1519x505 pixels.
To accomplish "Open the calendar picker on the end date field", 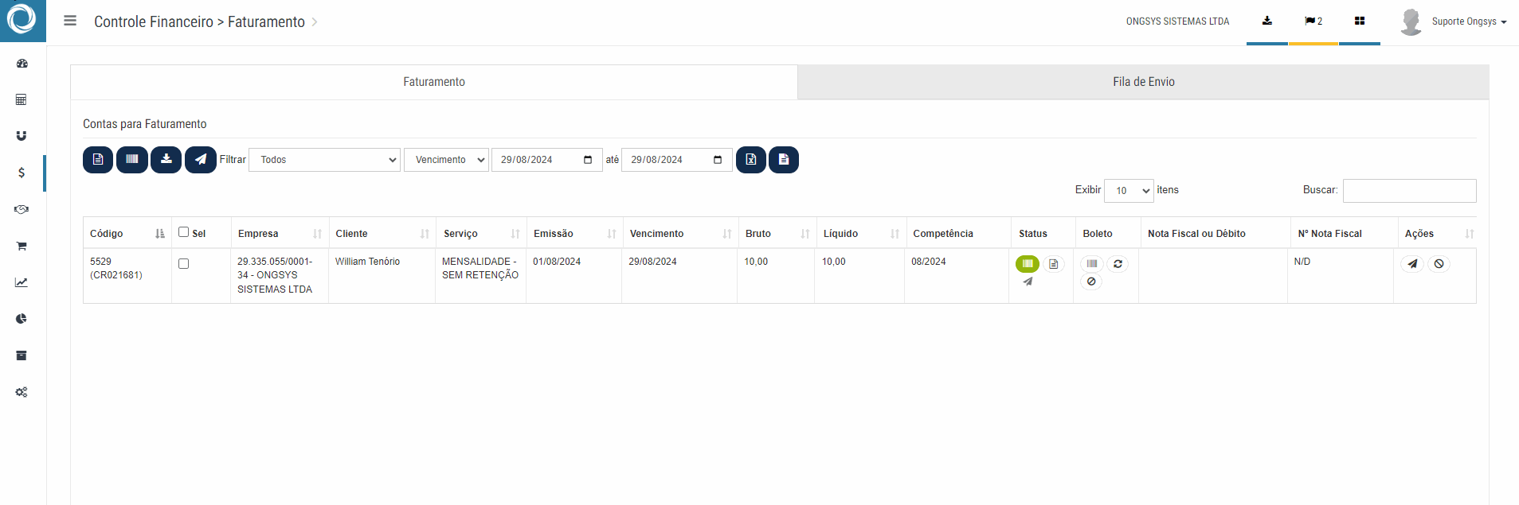I will click(x=718, y=160).
